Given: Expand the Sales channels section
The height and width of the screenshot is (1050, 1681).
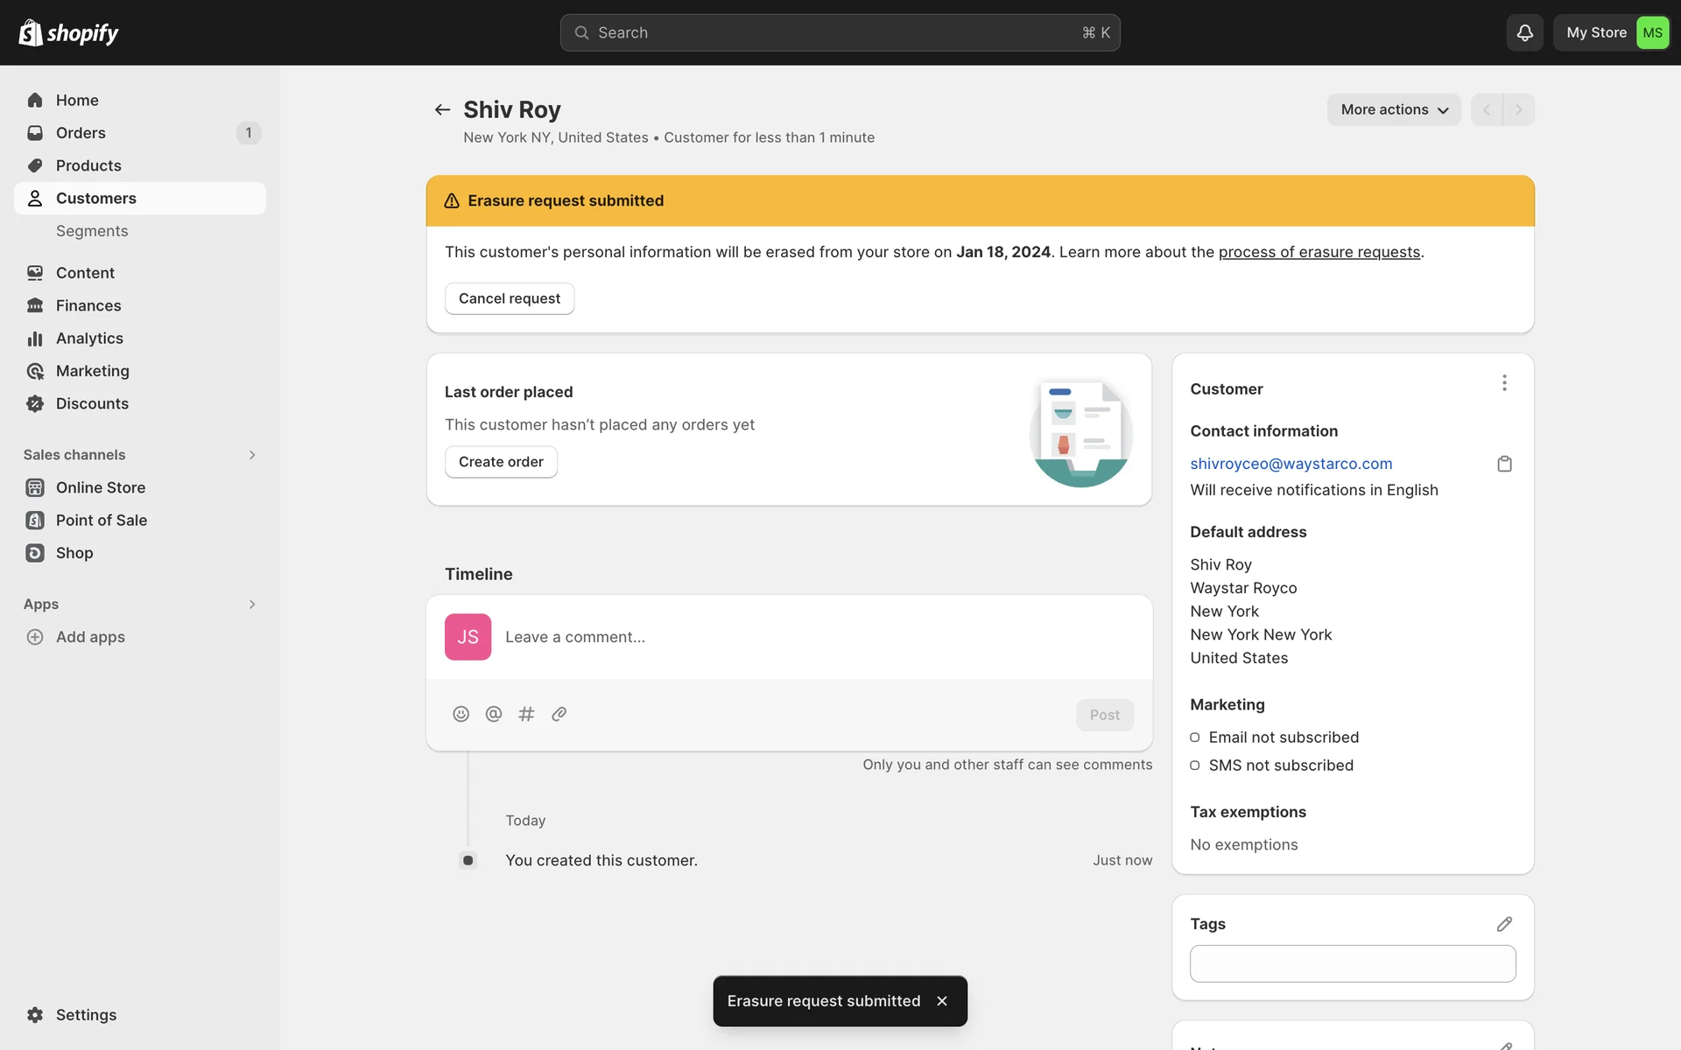Looking at the screenshot, I should click(x=252, y=455).
